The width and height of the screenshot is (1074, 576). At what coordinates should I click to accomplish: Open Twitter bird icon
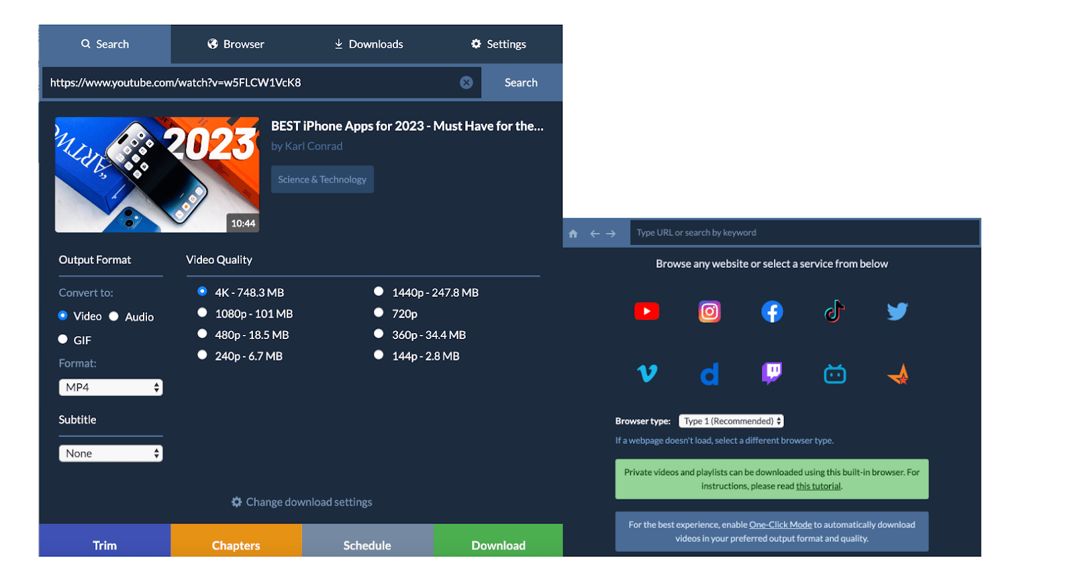(x=897, y=311)
